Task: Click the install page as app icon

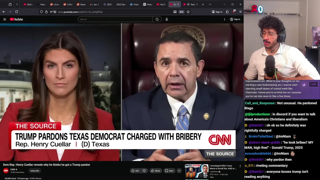Action: (x=175, y=12)
